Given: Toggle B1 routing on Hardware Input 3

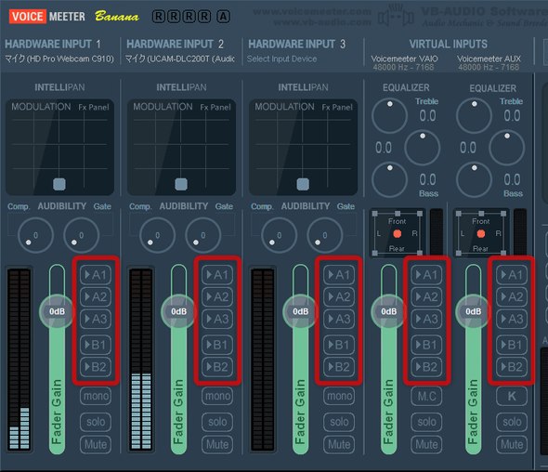Looking at the screenshot, I should point(339,345).
